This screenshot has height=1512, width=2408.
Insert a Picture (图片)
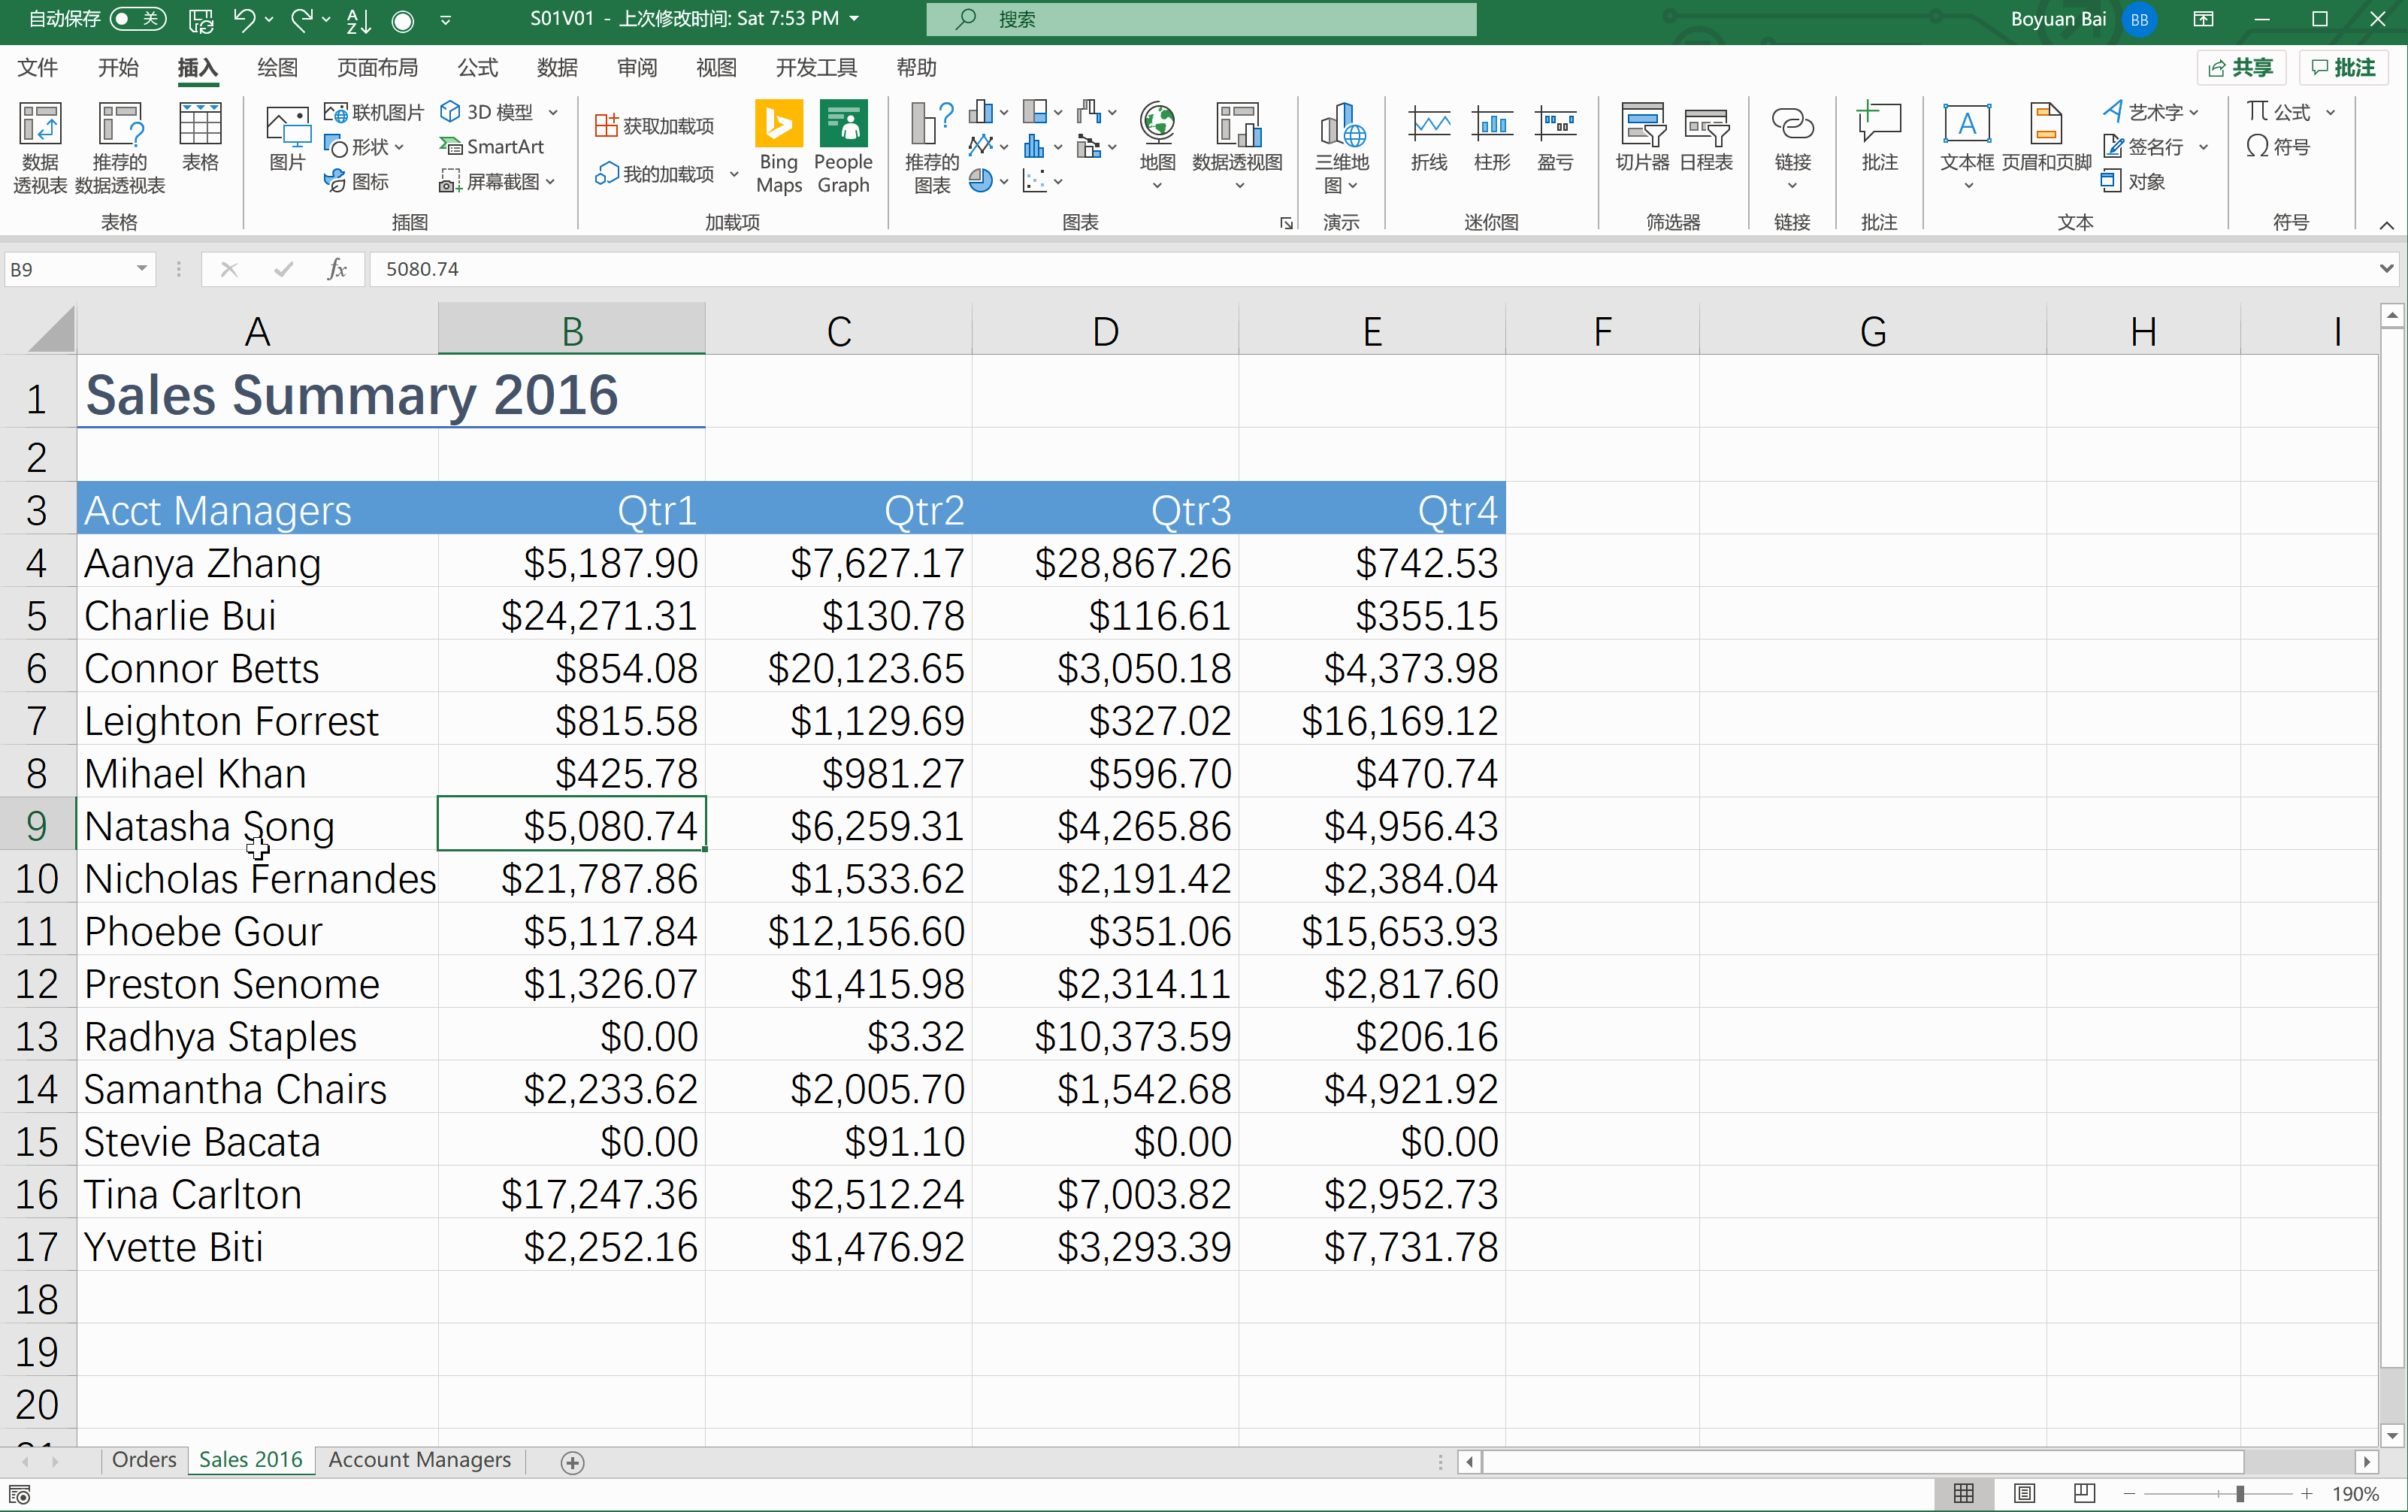point(287,137)
